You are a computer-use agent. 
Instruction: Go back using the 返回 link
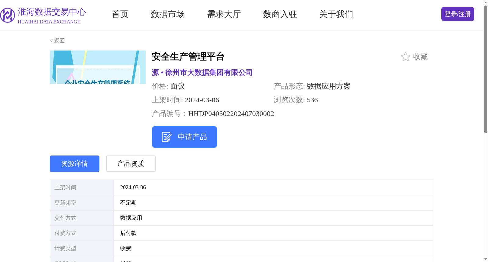tap(57, 41)
